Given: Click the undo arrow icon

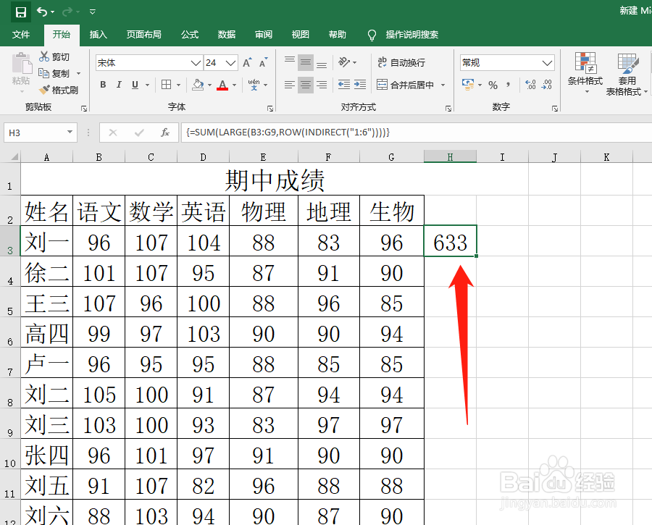Looking at the screenshot, I should [41, 12].
